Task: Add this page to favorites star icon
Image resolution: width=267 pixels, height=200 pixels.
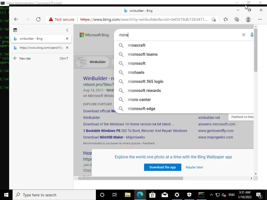Action: (x=214, y=19)
